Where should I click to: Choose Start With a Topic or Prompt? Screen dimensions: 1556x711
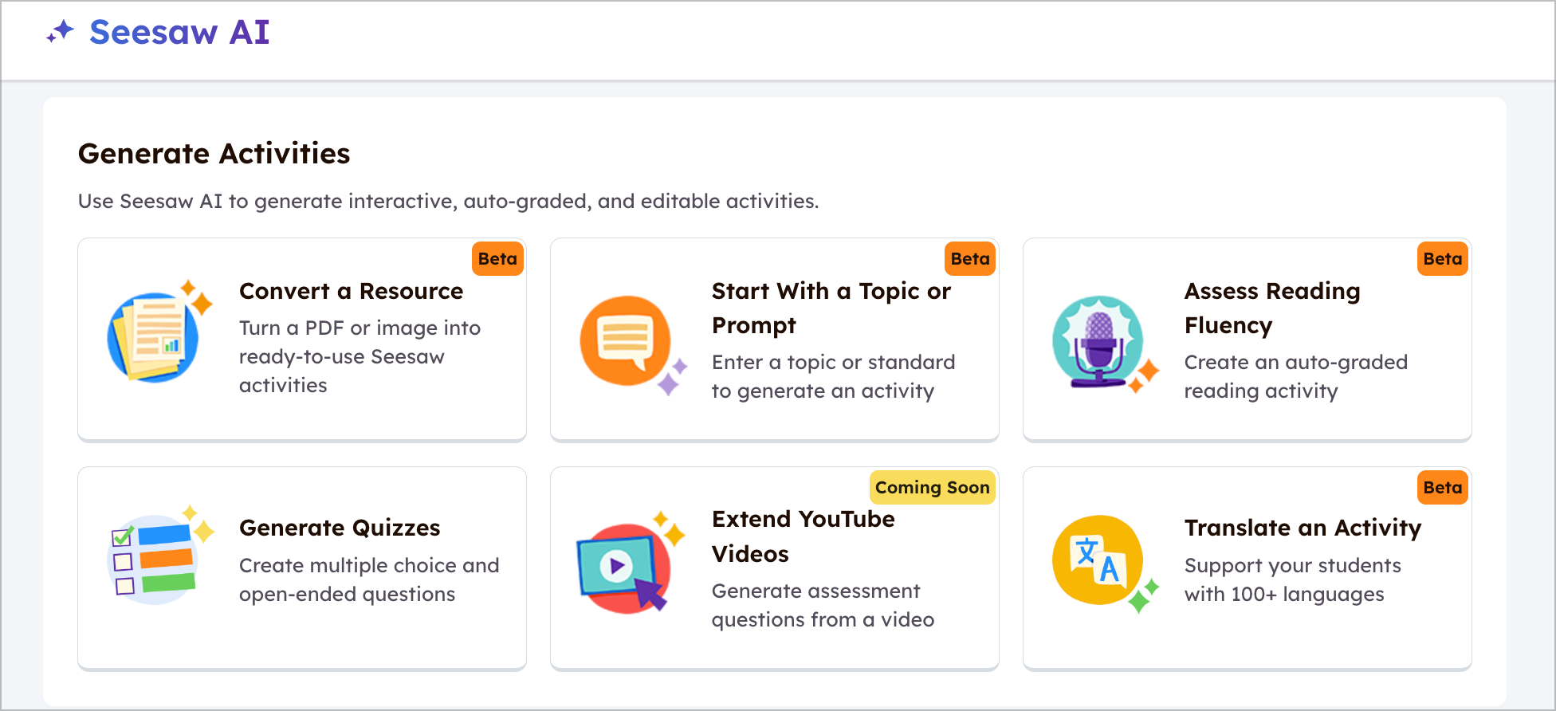[x=831, y=308]
